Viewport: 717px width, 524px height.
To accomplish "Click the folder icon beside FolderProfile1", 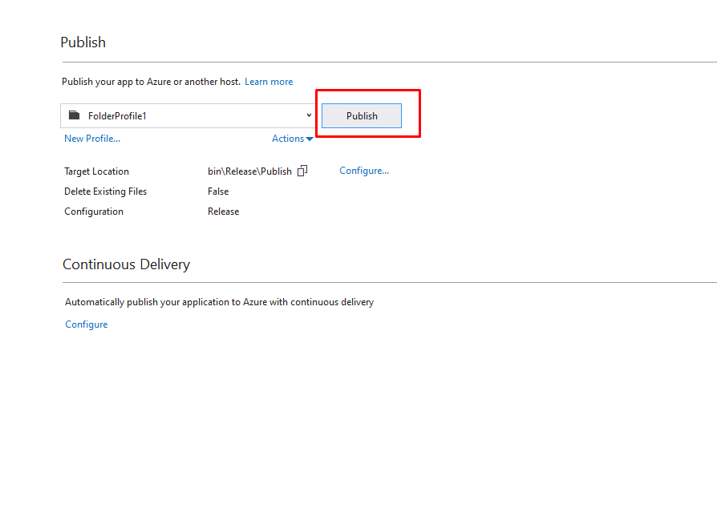I will point(75,115).
